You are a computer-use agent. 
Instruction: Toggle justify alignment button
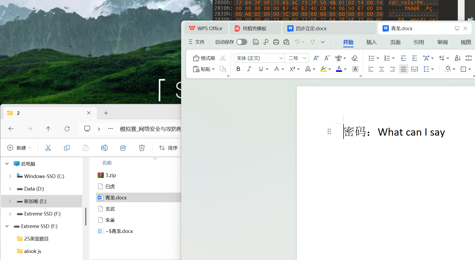pyautogui.click(x=403, y=69)
